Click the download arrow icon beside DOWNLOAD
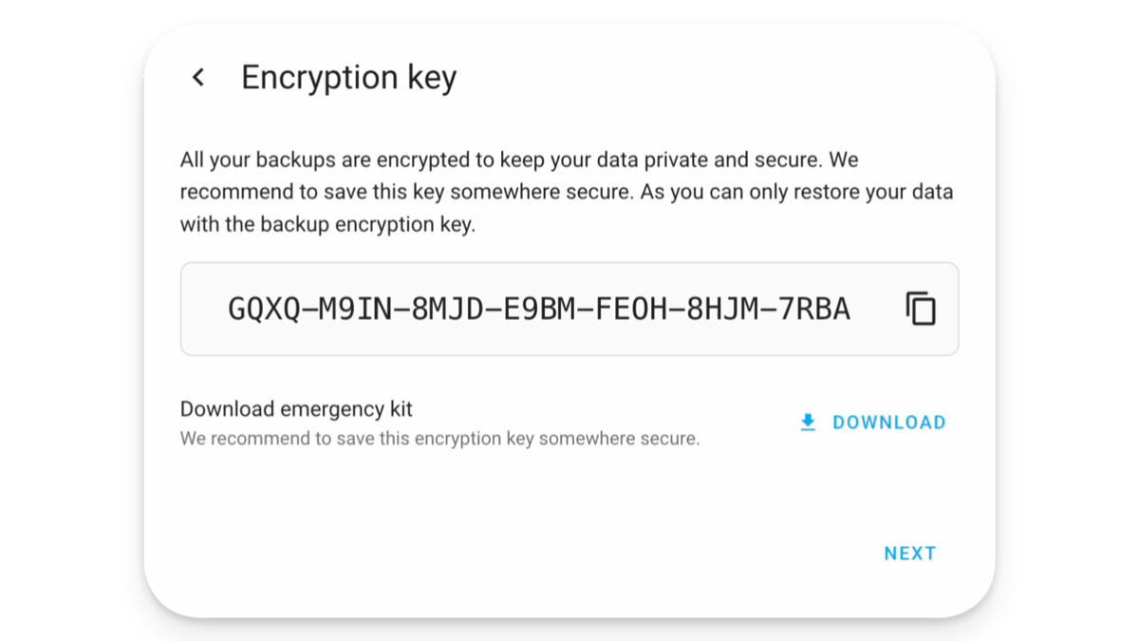This screenshot has height=641, width=1139. point(808,422)
